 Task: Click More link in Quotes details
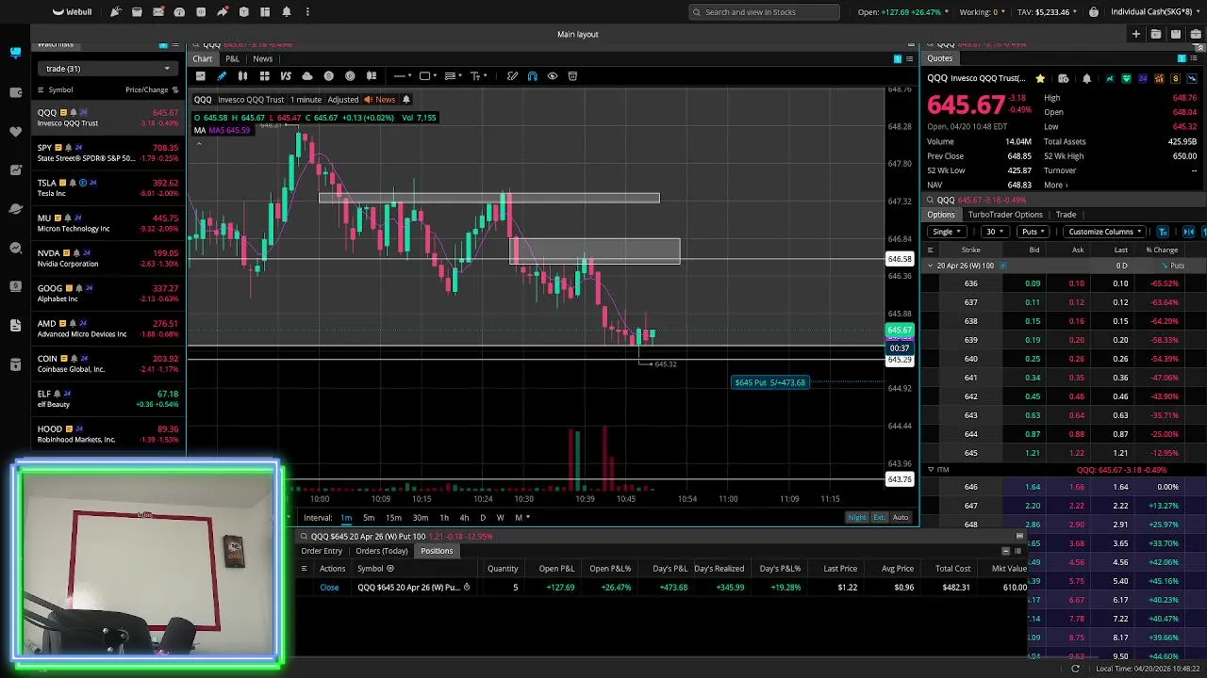[x=1054, y=186]
